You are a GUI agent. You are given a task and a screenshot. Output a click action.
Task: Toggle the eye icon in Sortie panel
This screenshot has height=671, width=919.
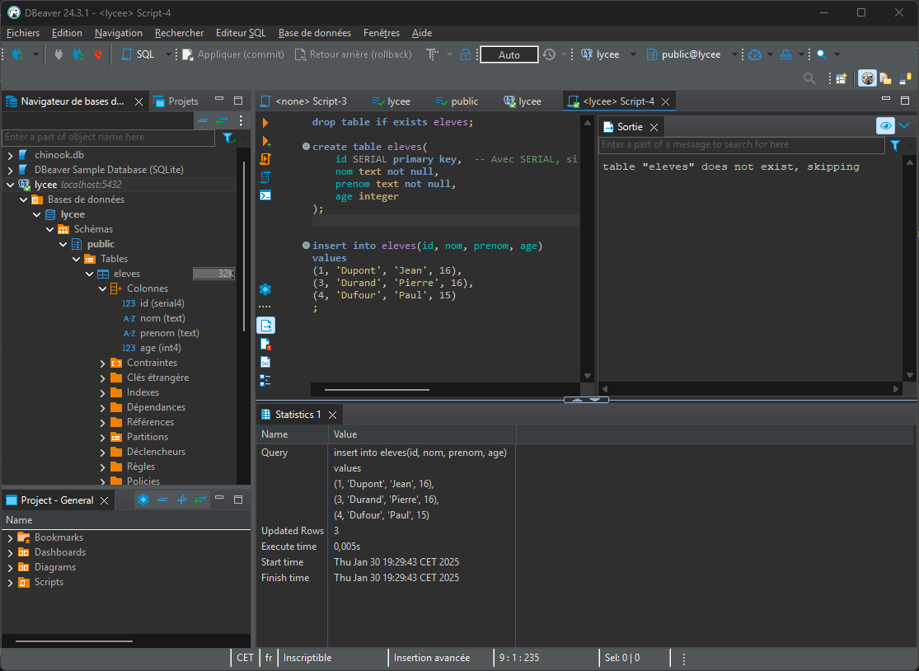(x=885, y=126)
